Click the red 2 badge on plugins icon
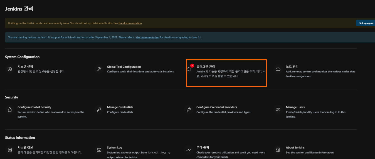The width and height of the screenshot is (375, 159). tap(192, 66)
